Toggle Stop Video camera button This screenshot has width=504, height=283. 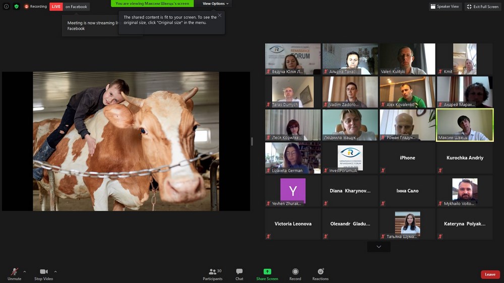(44, 272)
